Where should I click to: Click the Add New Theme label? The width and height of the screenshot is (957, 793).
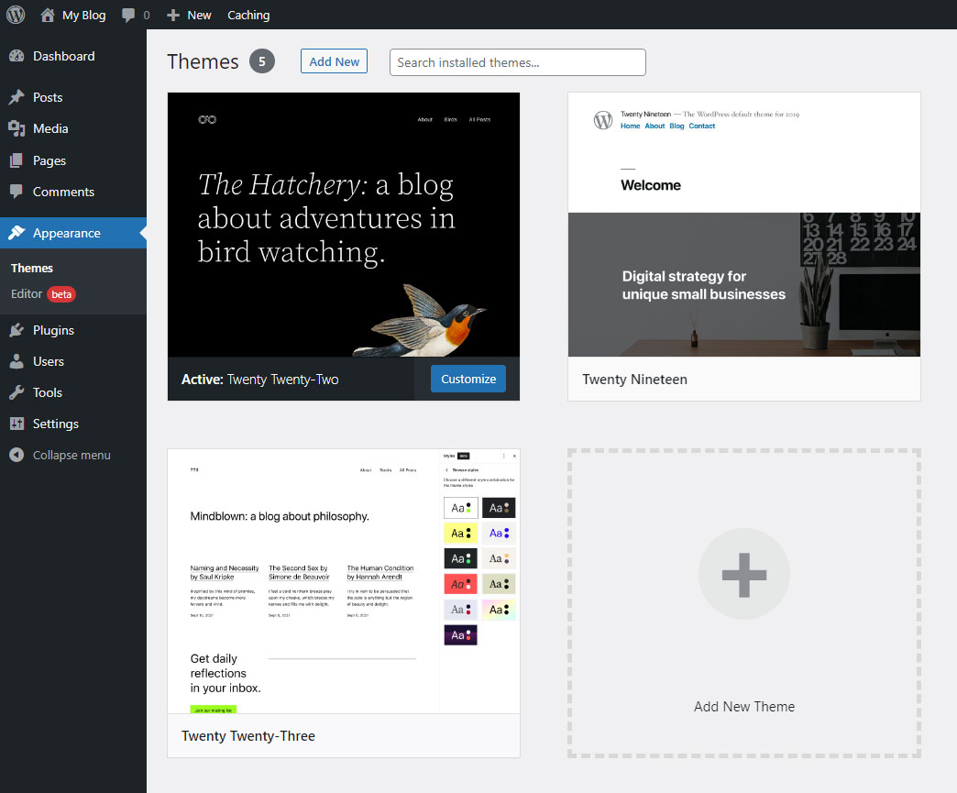tap(744, 706)
